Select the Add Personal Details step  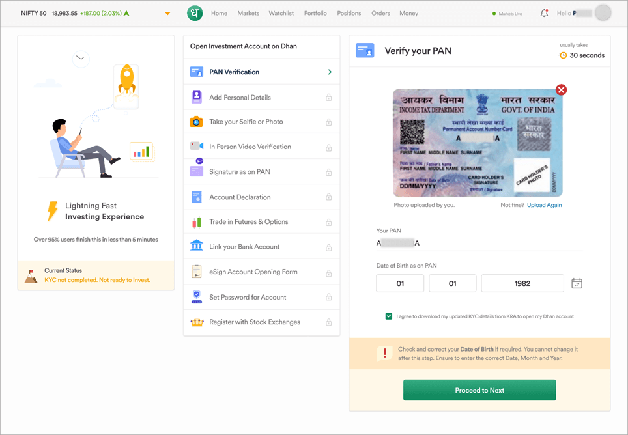pos(240,97)
